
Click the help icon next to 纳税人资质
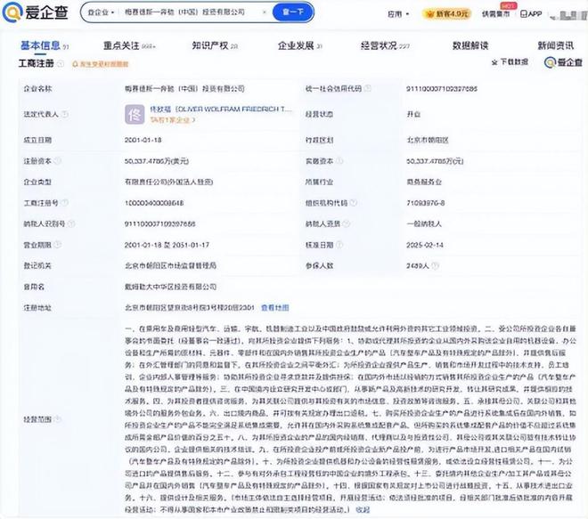click(x=347, y=223)
